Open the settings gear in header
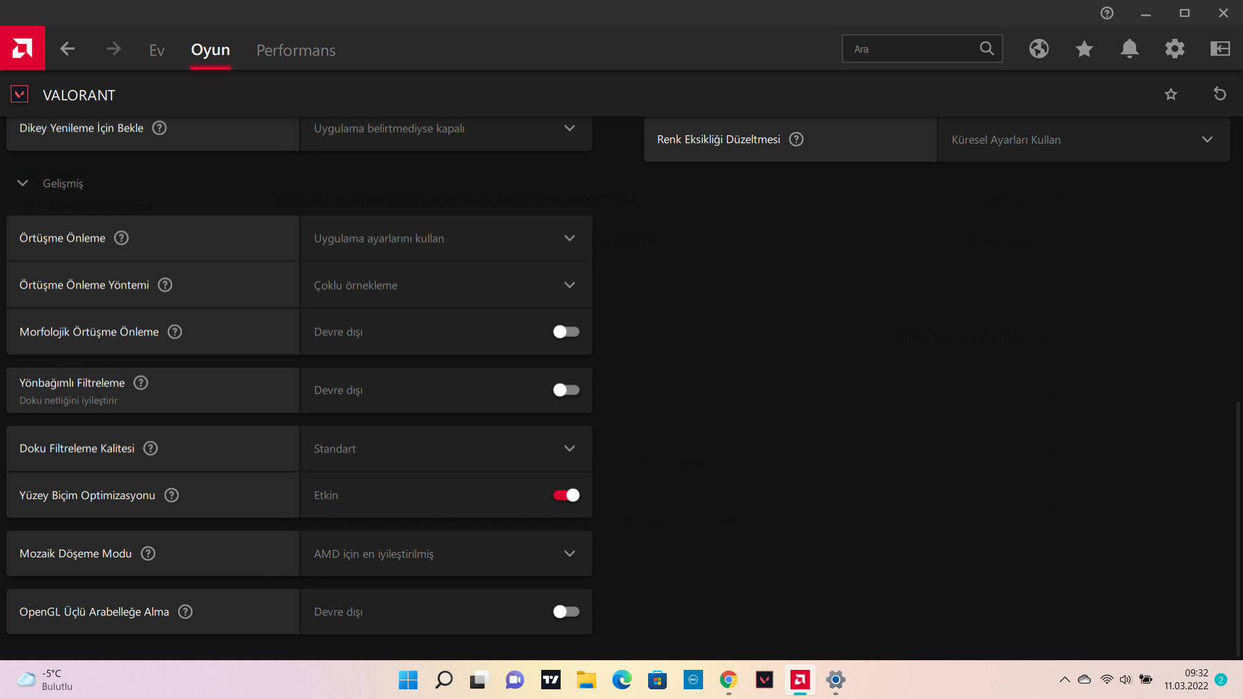This screenshot has height=699, width=1243. coord(1174,49)
